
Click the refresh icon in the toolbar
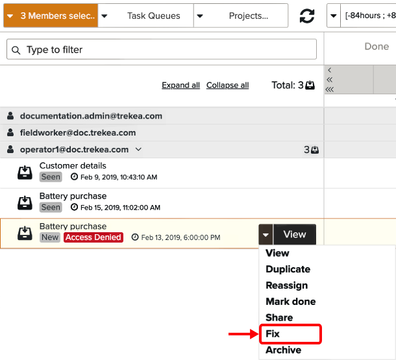(307, 16)
